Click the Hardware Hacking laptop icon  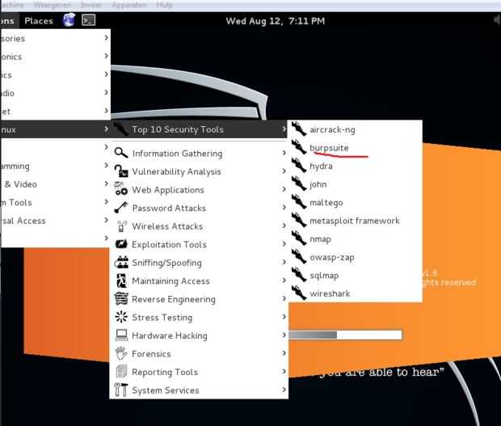(121, 335)
